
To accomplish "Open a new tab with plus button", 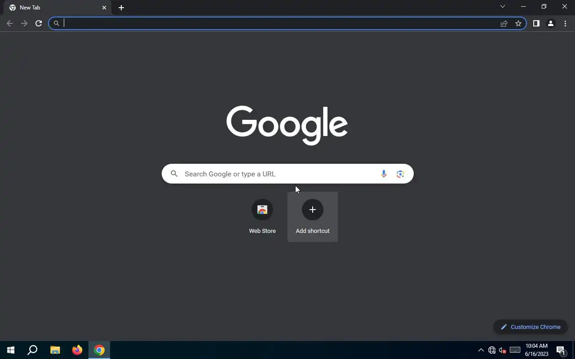I will pyautogui.click(x=121, y=8).
